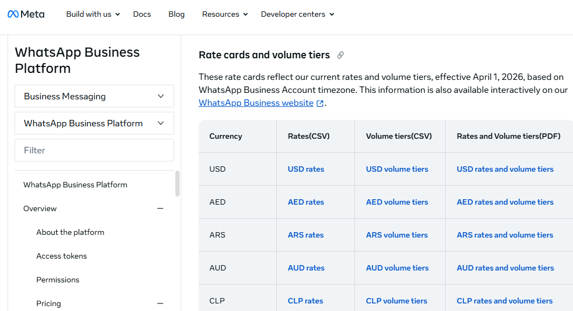Open CLP rates and volume tiers PDF
573x311 pixels.
504,301
